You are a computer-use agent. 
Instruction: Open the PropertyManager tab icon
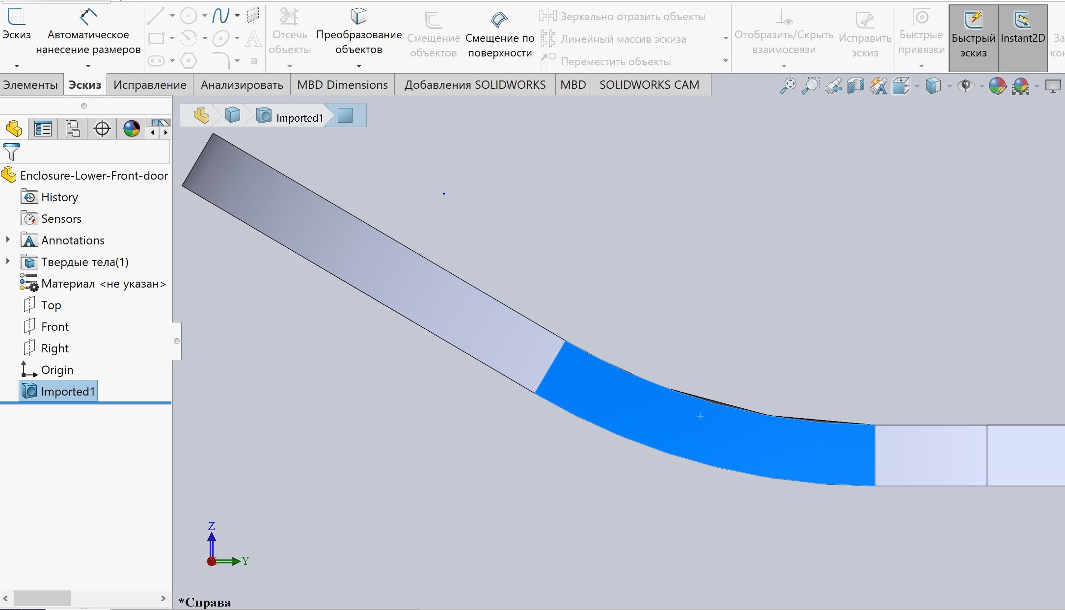coord(43,129)
